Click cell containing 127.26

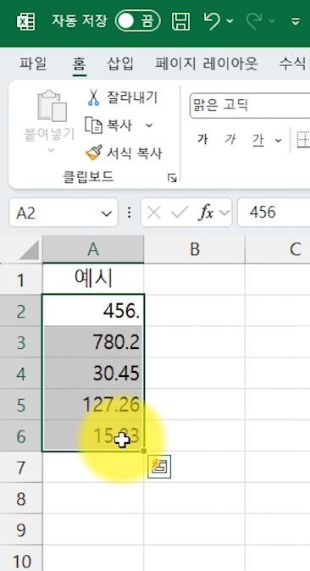93,405
